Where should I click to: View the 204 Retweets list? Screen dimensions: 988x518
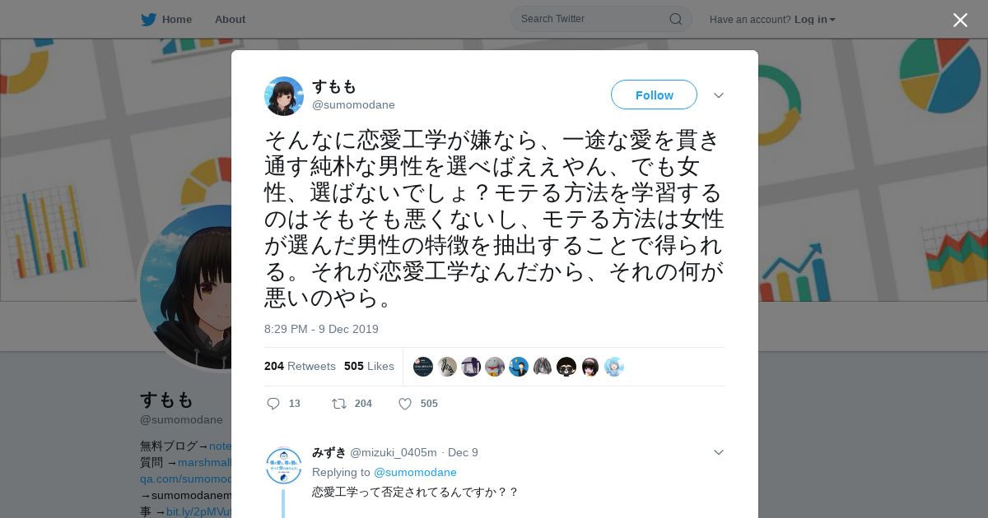click(300, 366)
